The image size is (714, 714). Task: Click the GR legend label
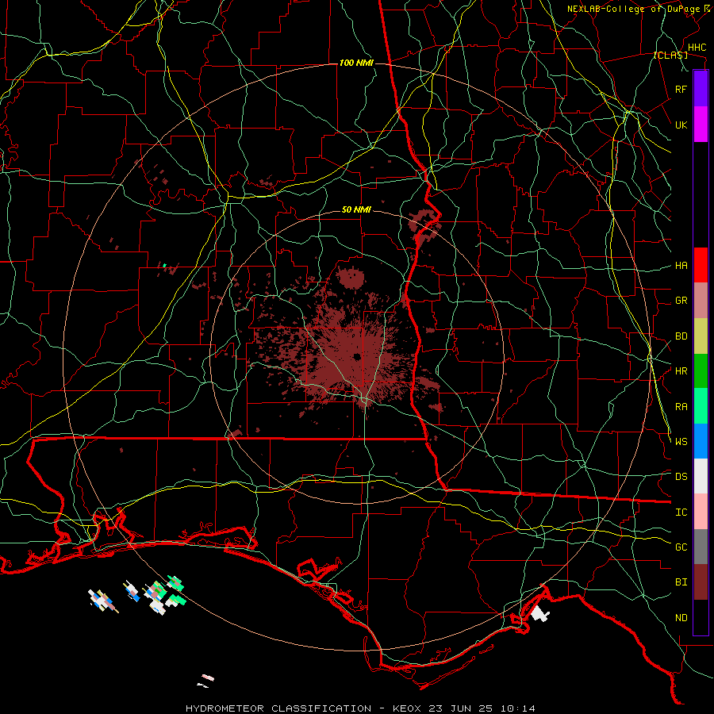click(x=681, y=301)
